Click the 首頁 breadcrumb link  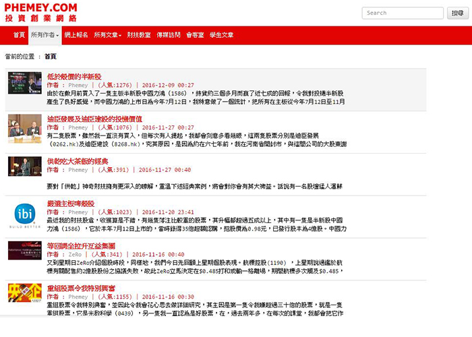pos(51,57)
